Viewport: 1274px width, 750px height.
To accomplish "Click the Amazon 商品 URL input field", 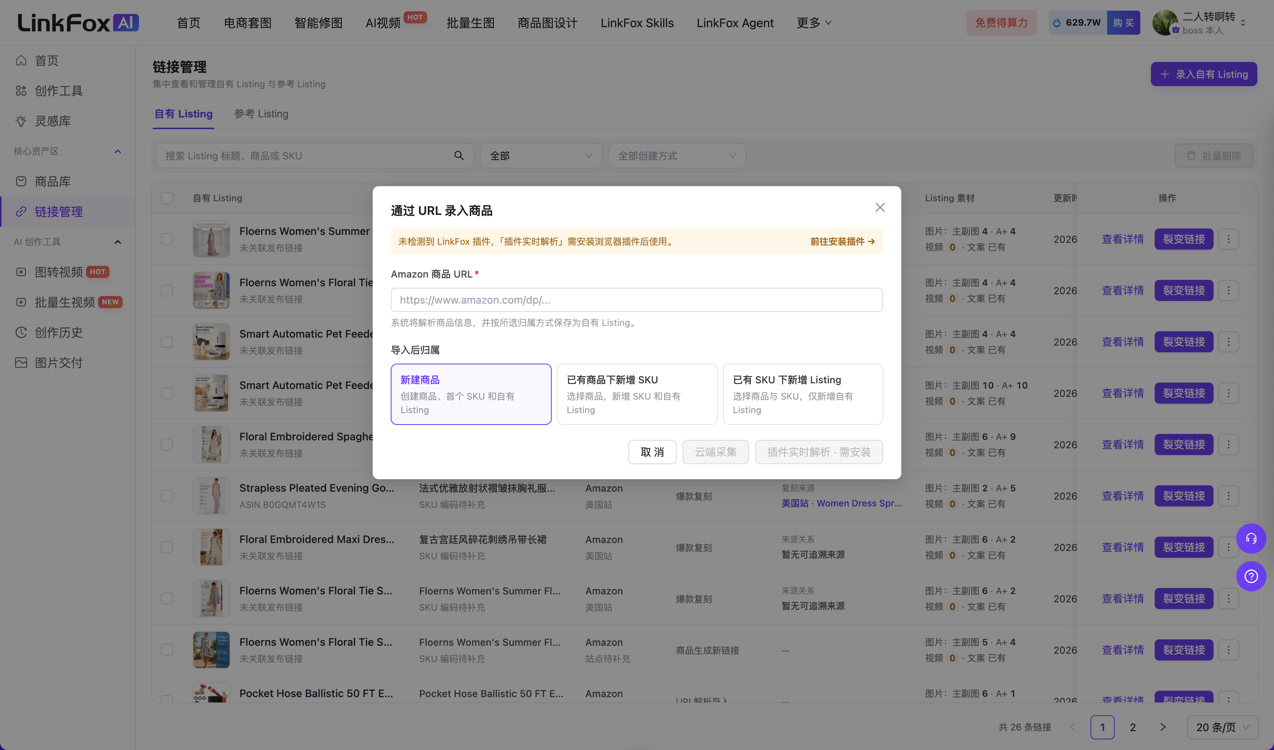I will pyautogui.click(x=637, y=300).
